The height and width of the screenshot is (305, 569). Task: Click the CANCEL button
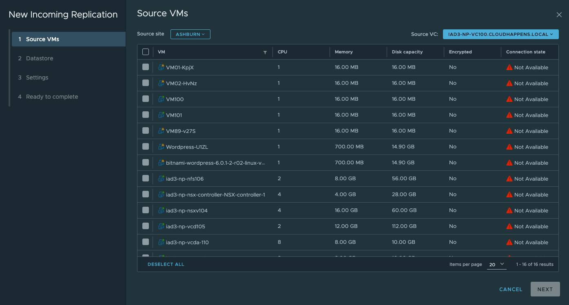[511, 289]
